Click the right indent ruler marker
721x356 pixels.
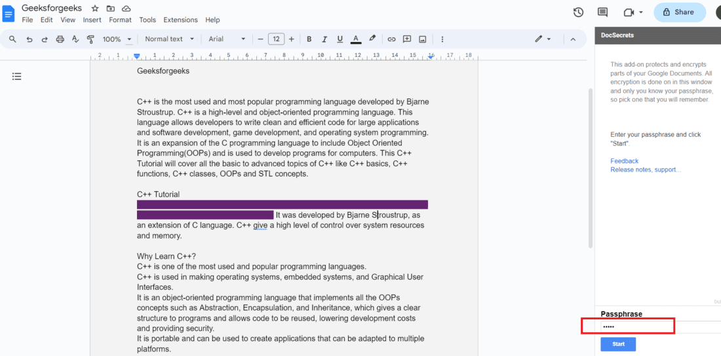point(431,56)
